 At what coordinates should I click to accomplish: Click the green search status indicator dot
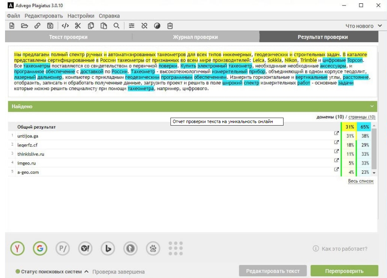18,271
